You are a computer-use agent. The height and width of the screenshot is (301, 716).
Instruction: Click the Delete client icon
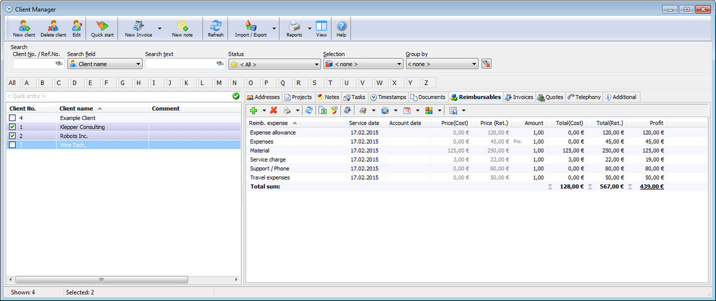53,26
